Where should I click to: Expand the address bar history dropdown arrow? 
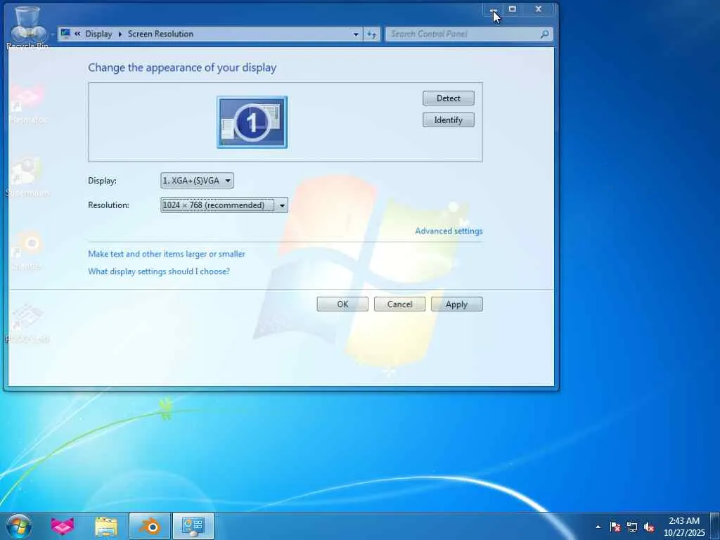(x=356, y=34)
